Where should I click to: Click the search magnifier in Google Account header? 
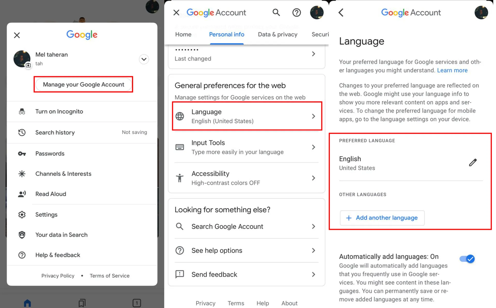(x=276, y=12)
